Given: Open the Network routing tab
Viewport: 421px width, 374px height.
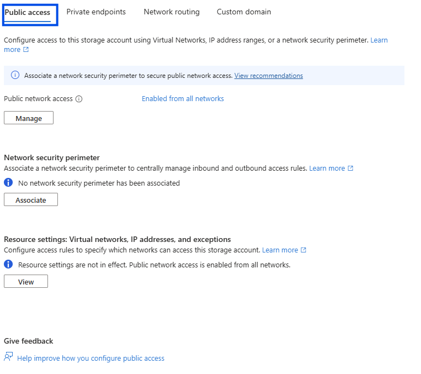Looking at the screenshot, I should coord(172,12).
